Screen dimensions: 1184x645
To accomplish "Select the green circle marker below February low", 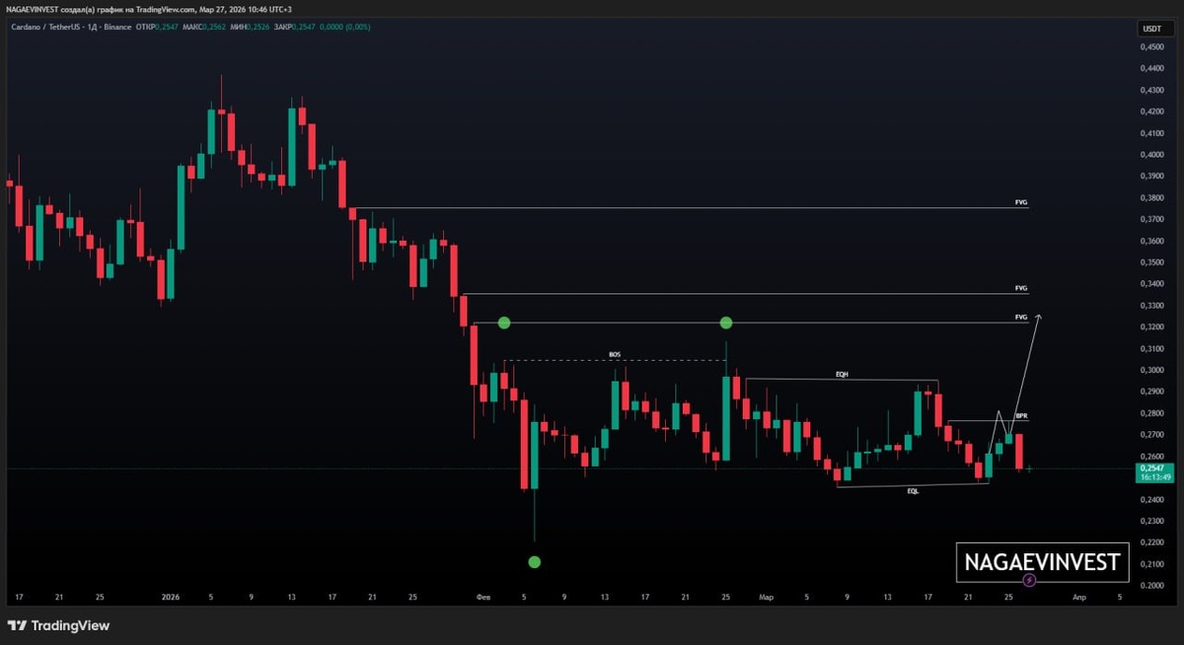I will point(534,562).
